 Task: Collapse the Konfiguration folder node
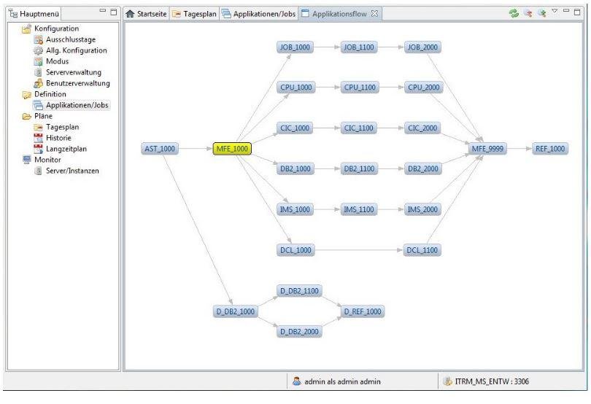[26, 28]
